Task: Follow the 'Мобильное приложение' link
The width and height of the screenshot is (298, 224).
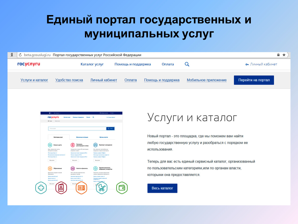Action: (207, 80)
